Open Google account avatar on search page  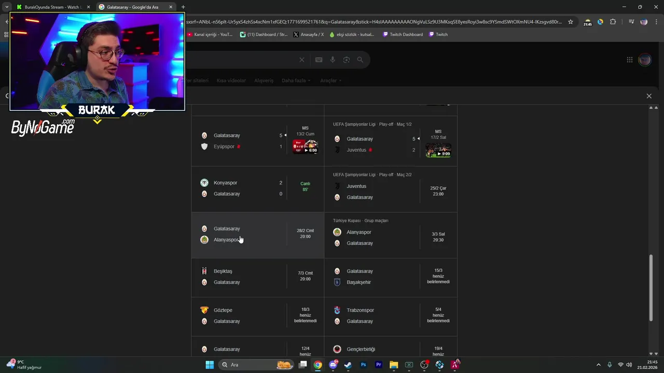click(645, 60)
